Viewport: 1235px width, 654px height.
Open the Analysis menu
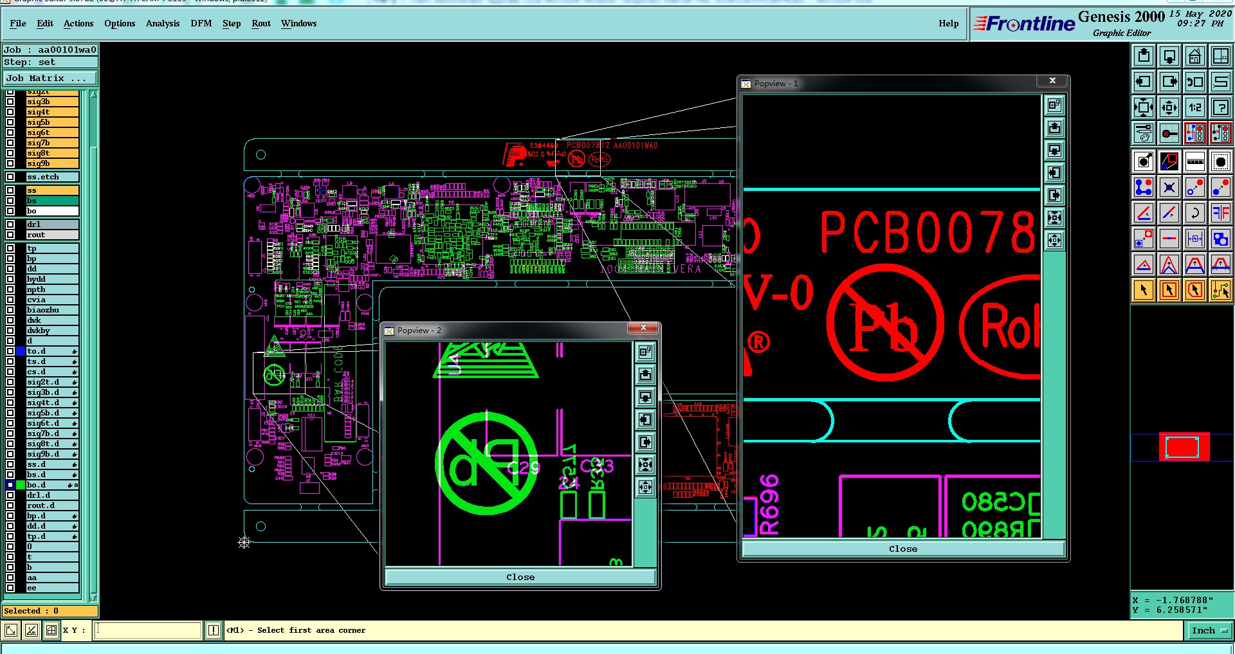point(163,23)
